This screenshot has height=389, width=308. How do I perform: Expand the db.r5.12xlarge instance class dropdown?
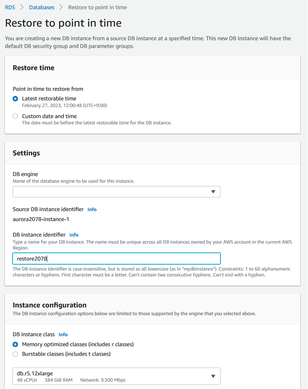111,376
